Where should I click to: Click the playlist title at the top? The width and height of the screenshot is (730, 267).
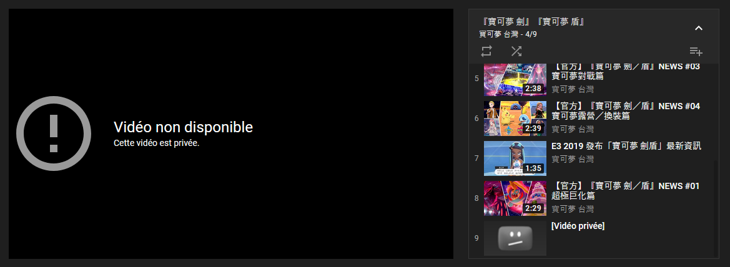(533, 22)
